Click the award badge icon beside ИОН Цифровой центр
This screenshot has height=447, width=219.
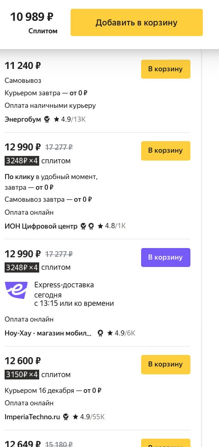(91, 226)
